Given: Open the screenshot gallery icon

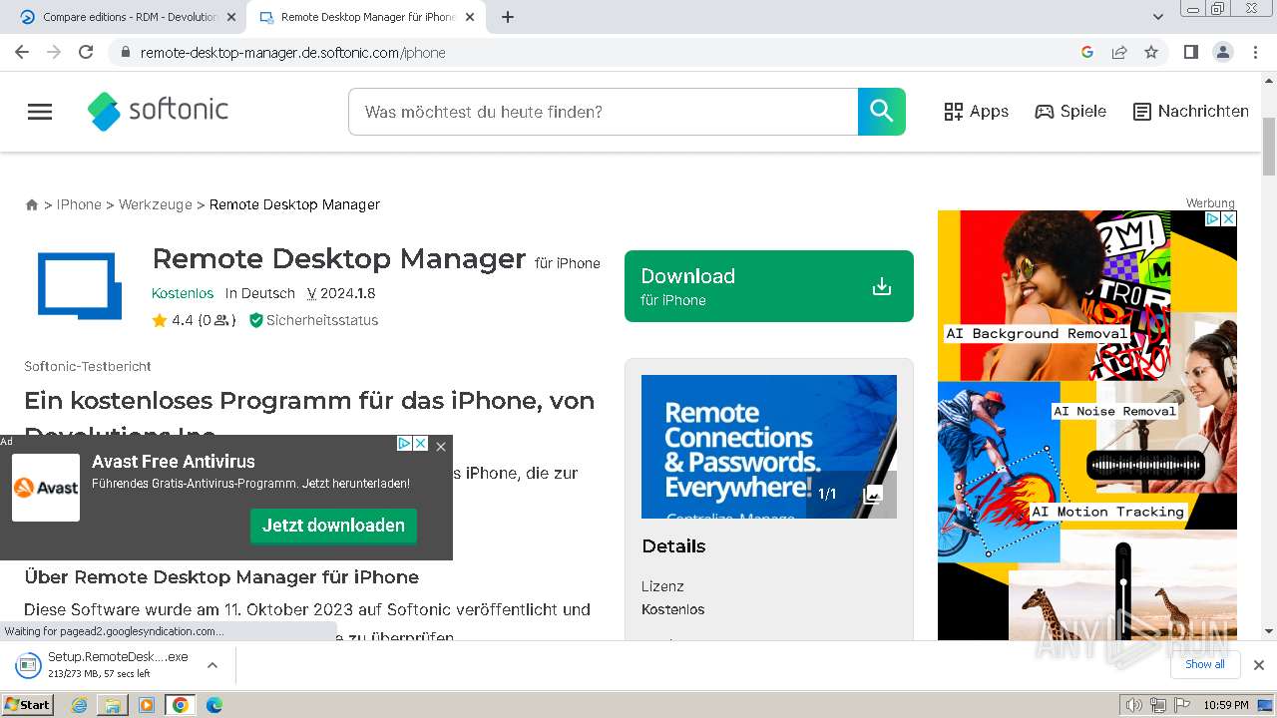Looking at the screenshot, I should pos(872,495).
